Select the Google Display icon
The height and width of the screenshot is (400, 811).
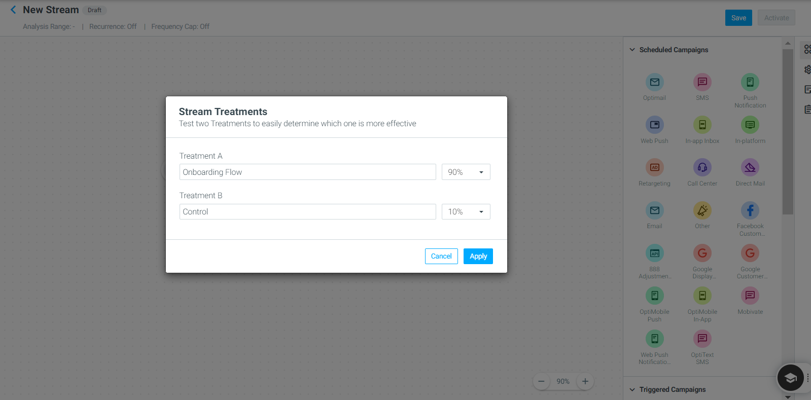(x=702, y=253)
